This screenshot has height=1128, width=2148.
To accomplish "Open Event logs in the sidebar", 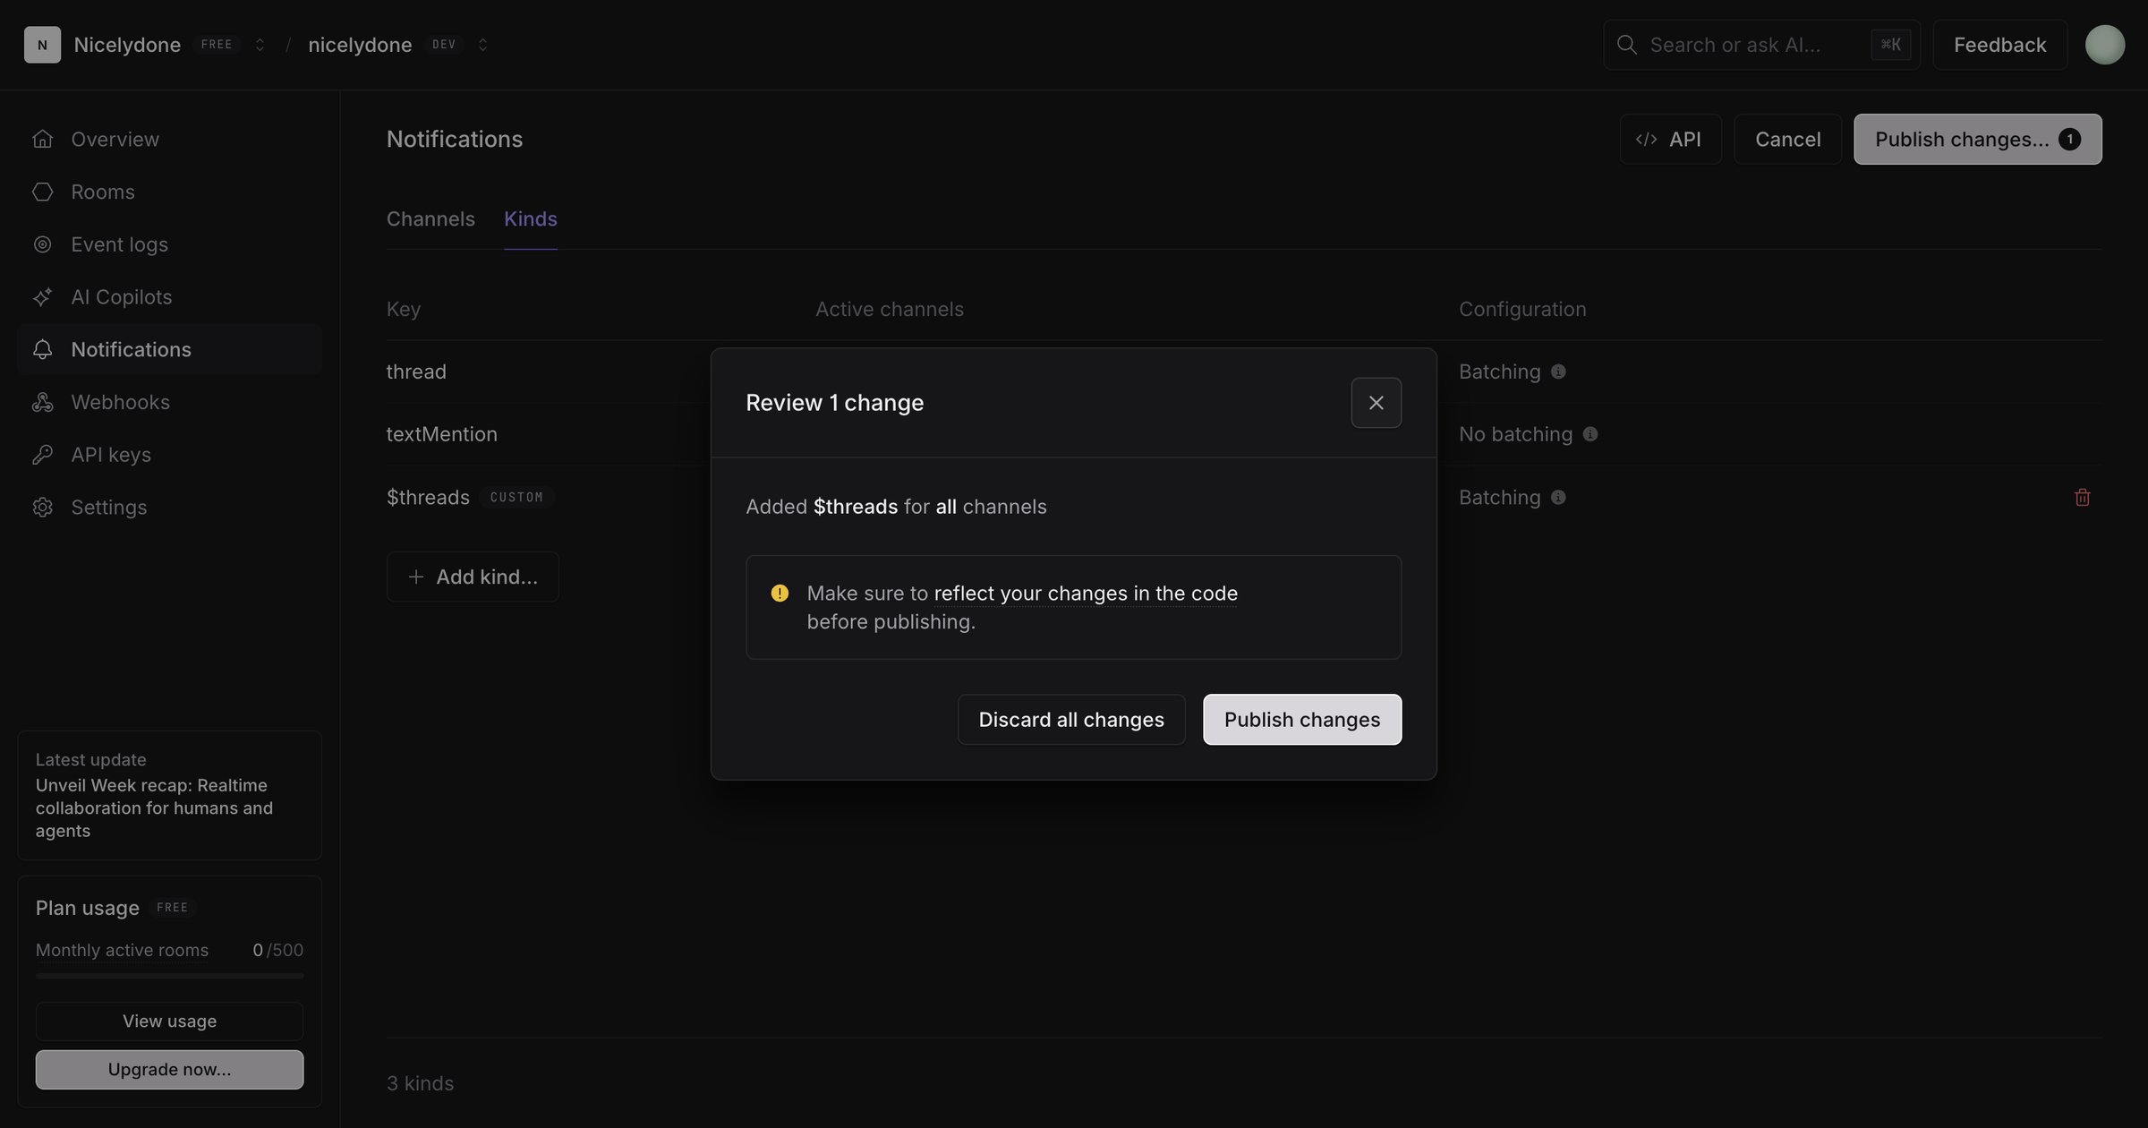I will (169, 244).
